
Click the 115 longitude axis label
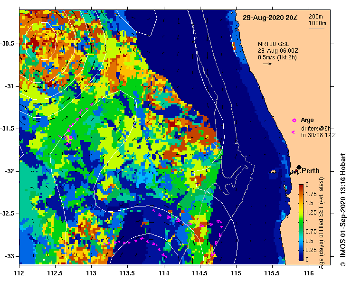236,273
